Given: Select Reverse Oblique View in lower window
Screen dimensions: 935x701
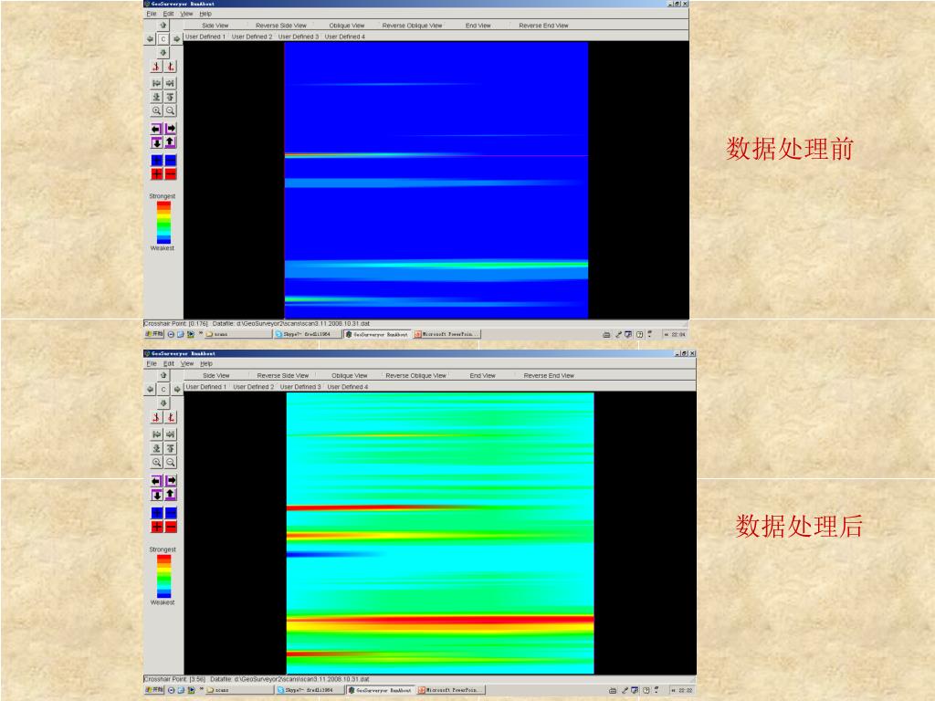Looking at the screenshot, I should coord(415,376).
